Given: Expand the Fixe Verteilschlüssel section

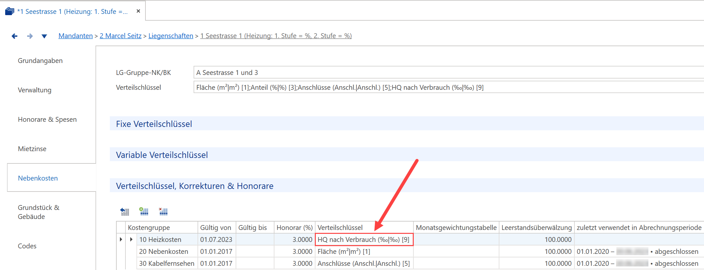Looking at the screenshot, I should point(407,124).
